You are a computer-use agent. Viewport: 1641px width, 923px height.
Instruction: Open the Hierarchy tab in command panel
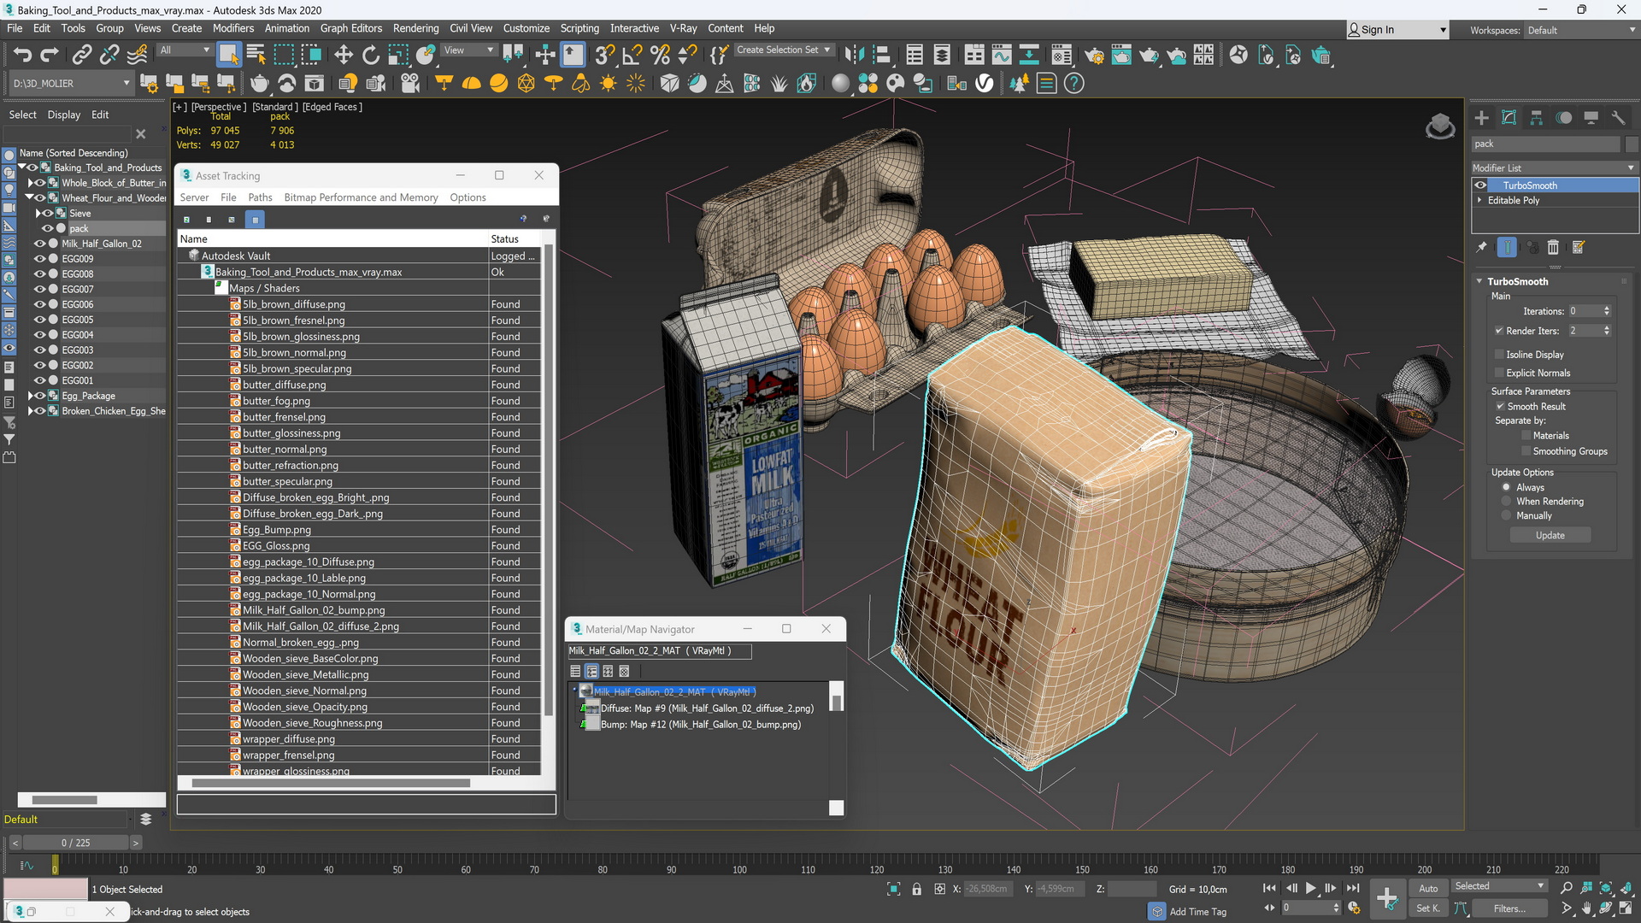coord(1537,118)
